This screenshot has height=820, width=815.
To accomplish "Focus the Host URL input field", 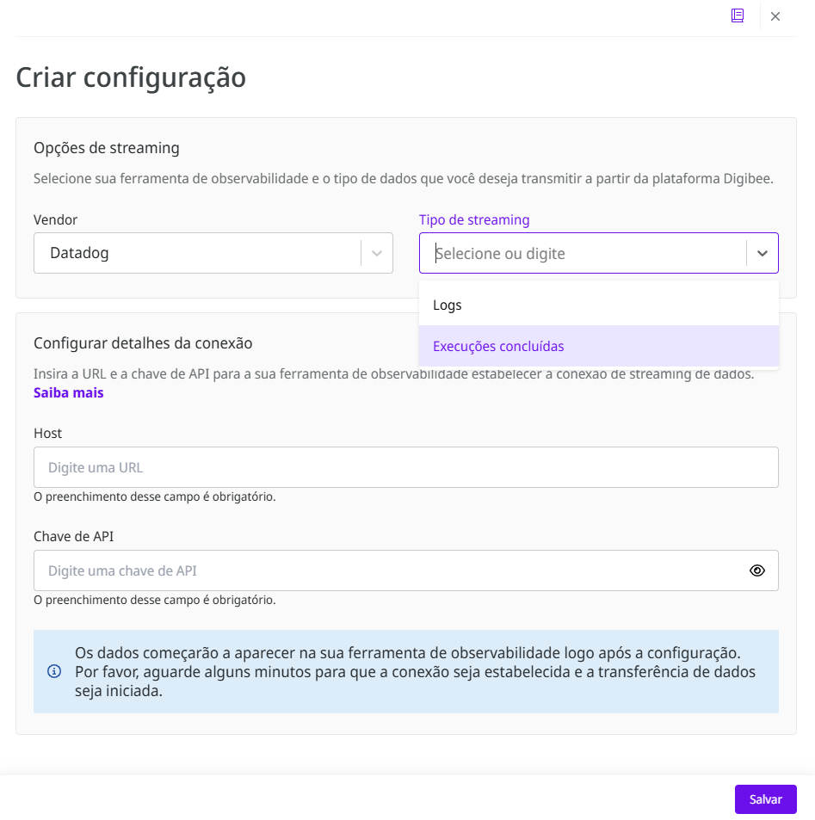I will point(405,467).
